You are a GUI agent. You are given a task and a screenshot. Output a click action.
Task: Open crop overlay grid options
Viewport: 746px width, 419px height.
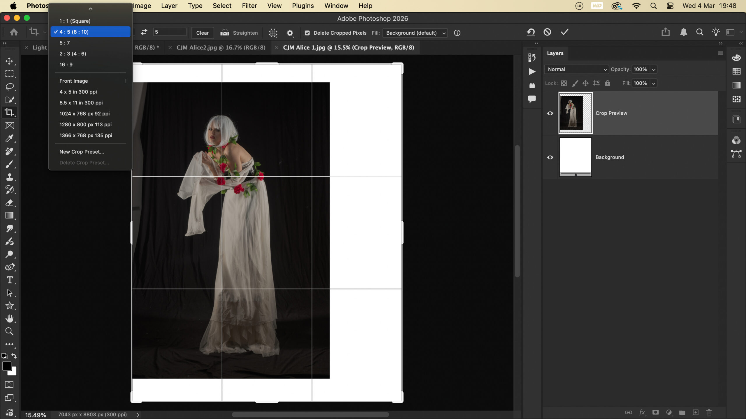273,33
